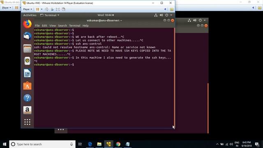Click the back arrow in background VMware toolbar

click(x=253, y=8)
